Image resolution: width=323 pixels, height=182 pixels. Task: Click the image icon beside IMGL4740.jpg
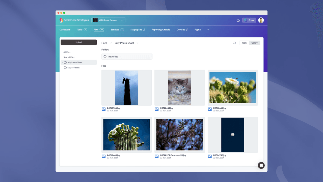click(x=210, y=156)
